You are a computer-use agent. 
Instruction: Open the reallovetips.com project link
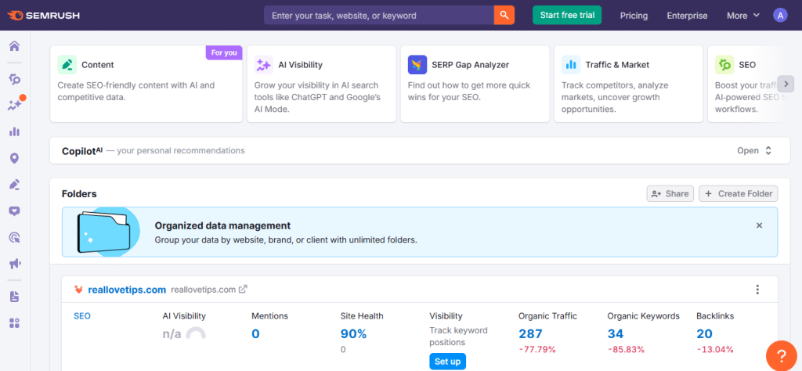tap(127, 290)
